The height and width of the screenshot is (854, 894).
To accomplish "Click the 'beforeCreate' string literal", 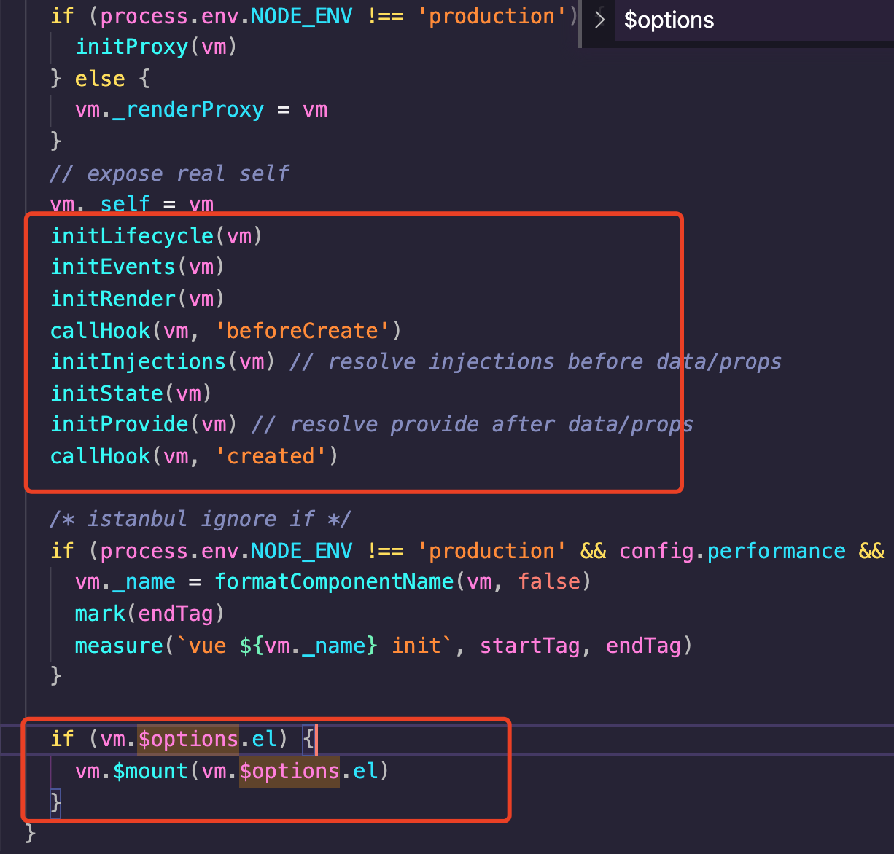I will click(302, 330).
